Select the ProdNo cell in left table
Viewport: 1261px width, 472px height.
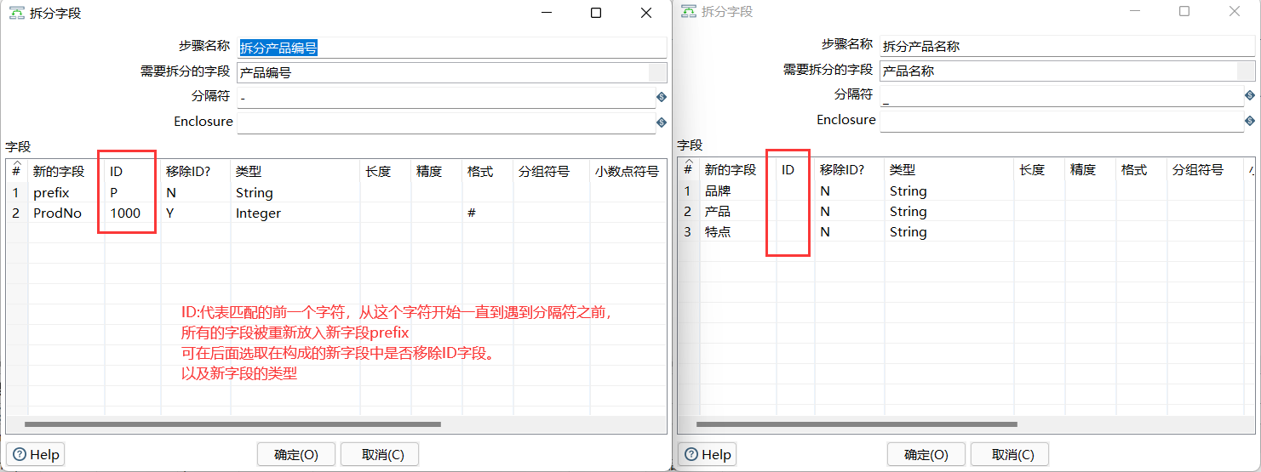[66, 213]
